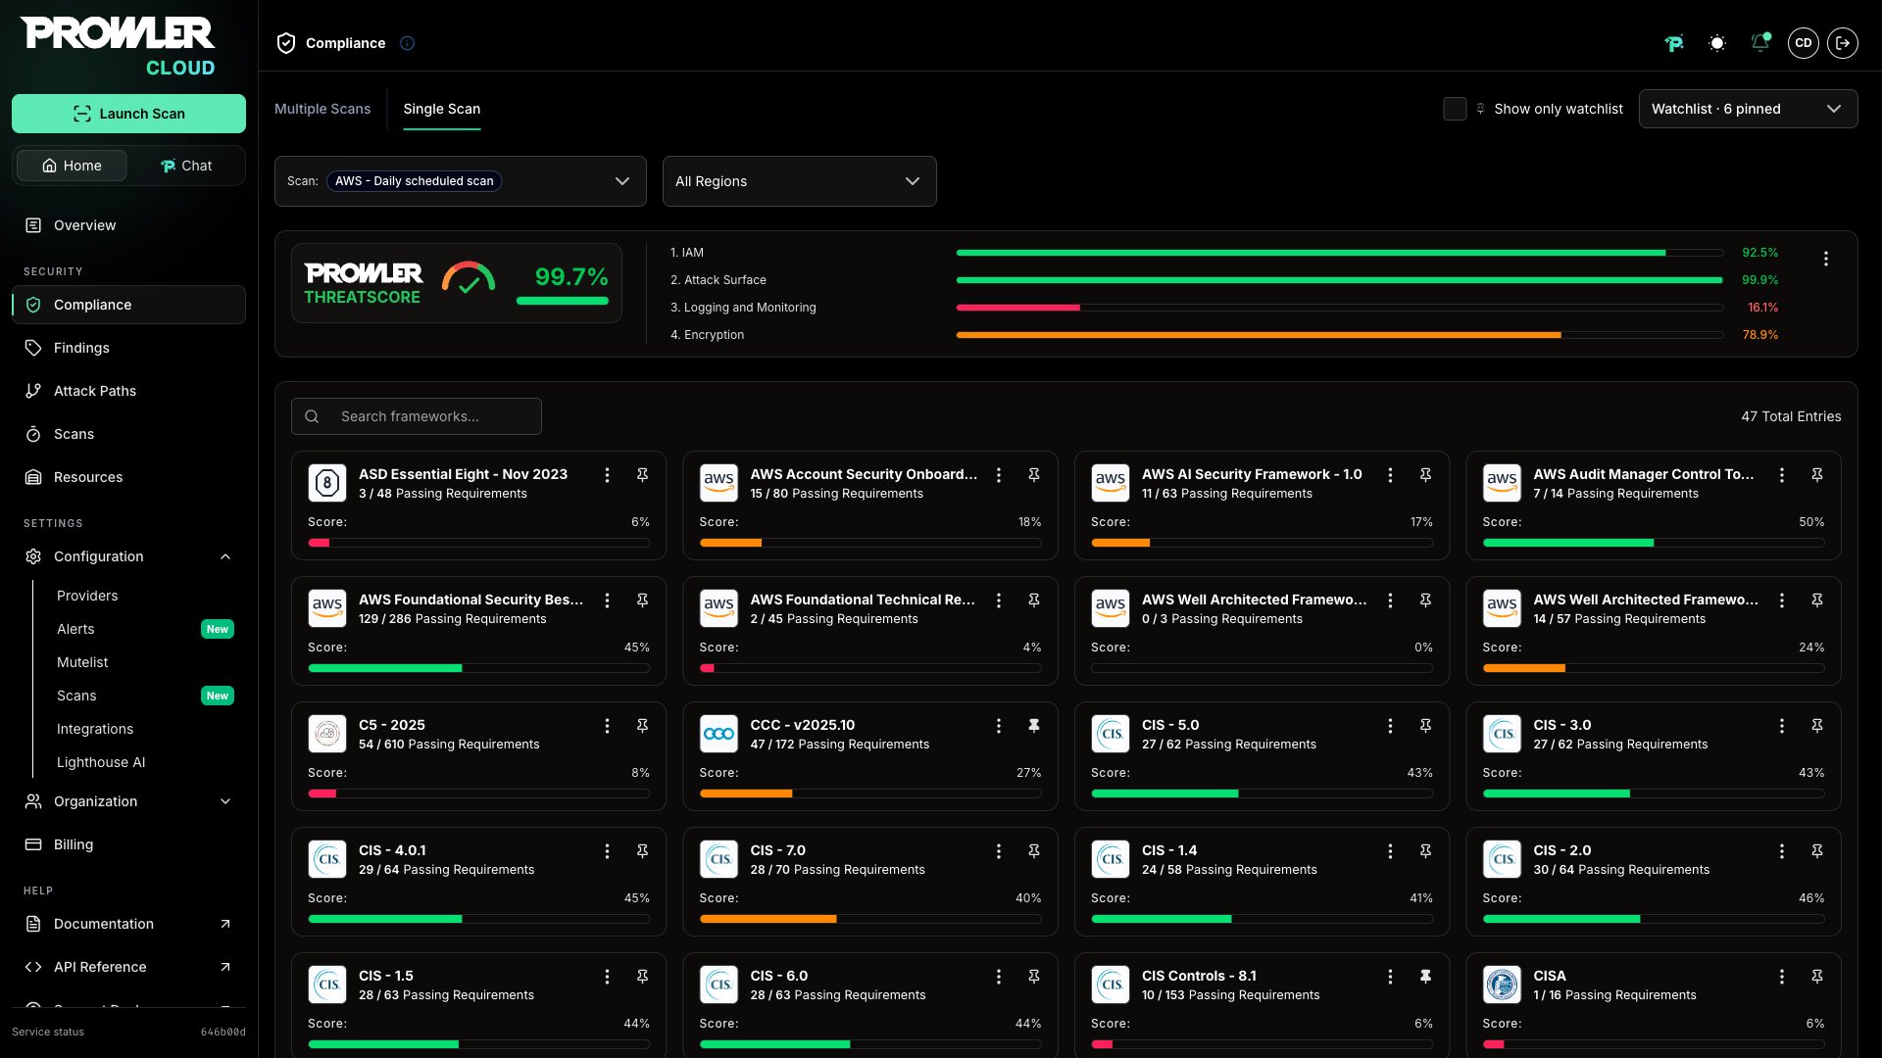Image resolution: width=1882 pixels, height=1058 pixels.
Task: Go to Overview in the sidebar
Action: click(128, 225)
